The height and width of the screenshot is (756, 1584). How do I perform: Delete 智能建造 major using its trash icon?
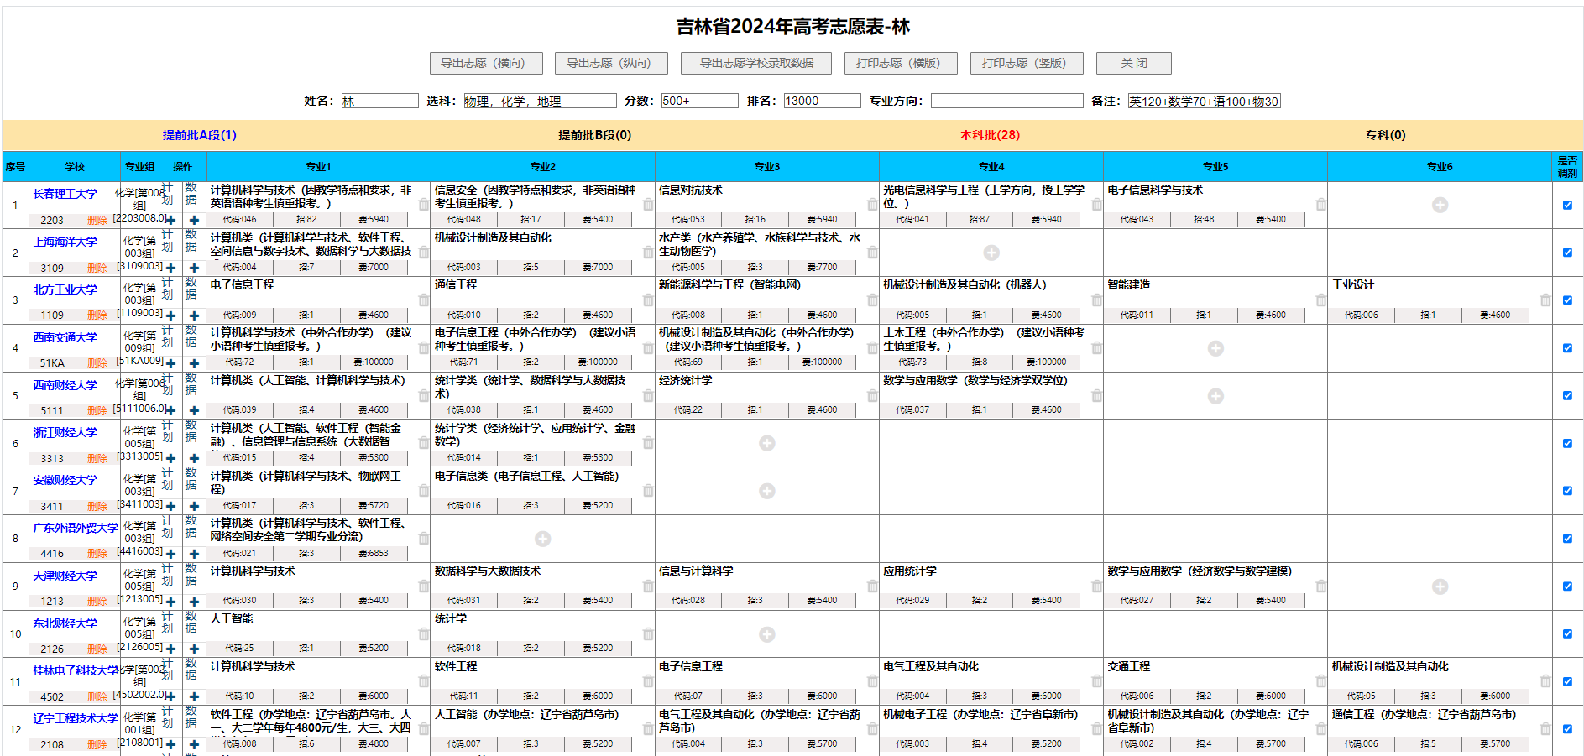(1321, 300)
